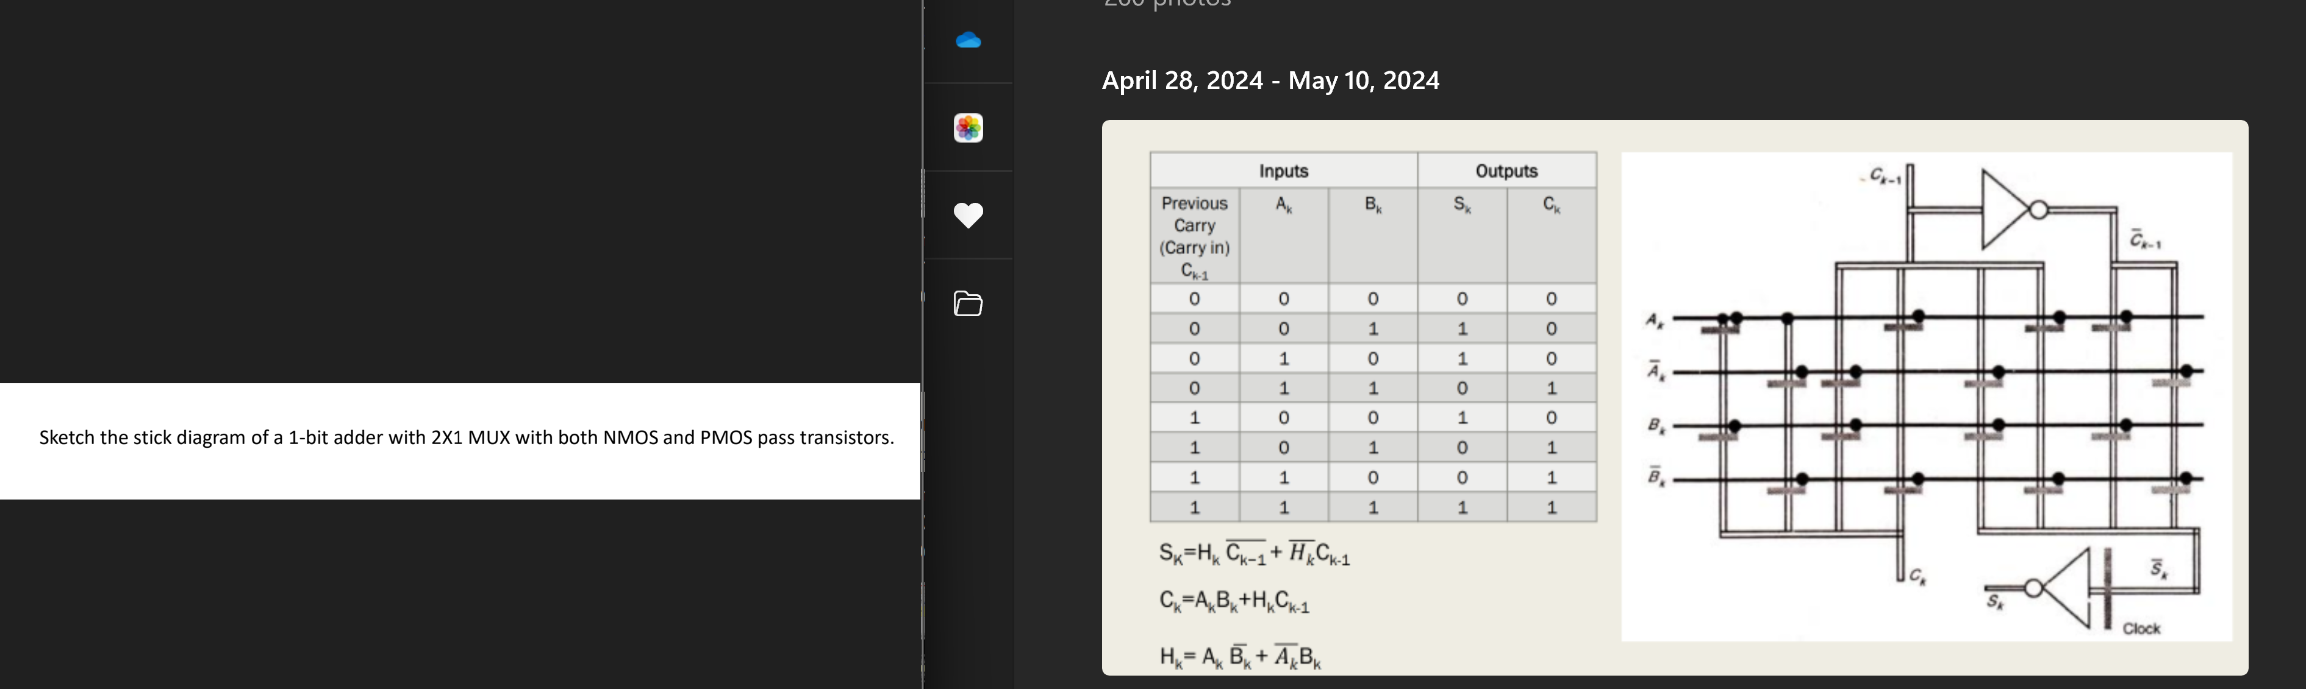The image size is (2306, 689).
Task: Click the Outputs header in truth table
Action: 1506,171
